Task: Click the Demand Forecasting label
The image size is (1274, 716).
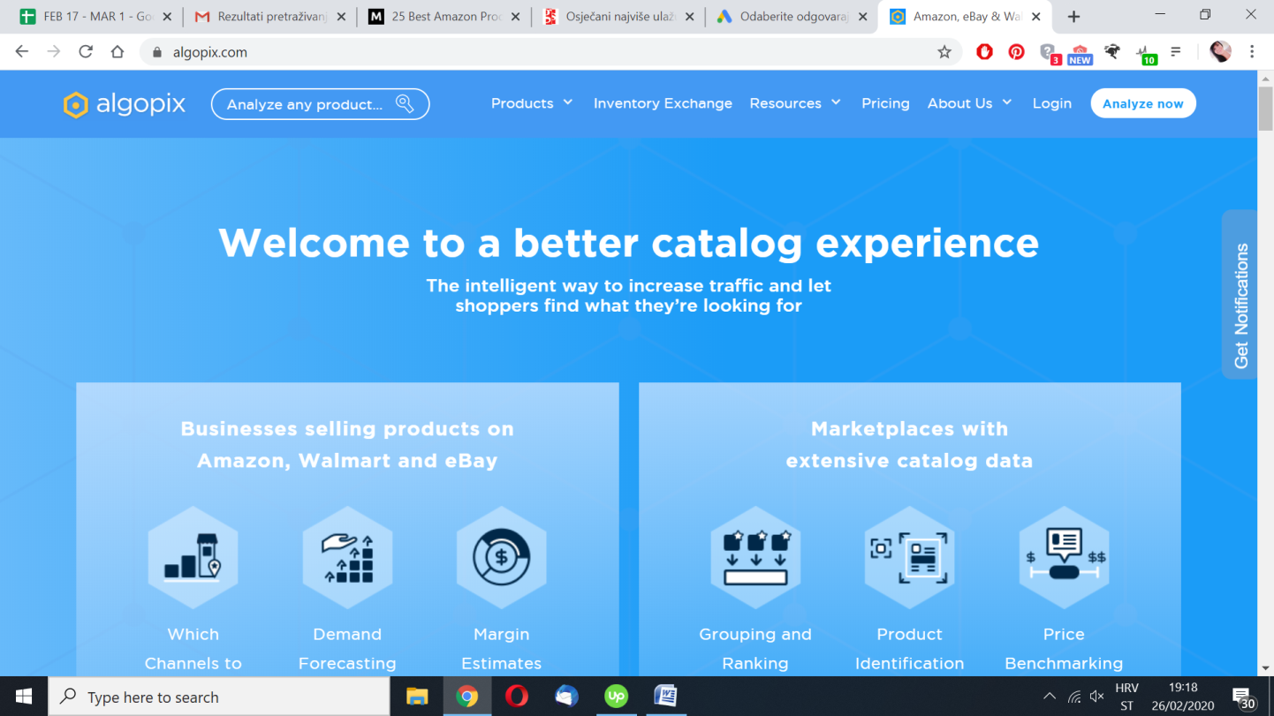Action: coord(347,649)
